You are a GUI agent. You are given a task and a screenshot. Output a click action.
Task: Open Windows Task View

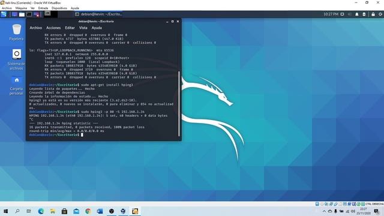(29, 211)
